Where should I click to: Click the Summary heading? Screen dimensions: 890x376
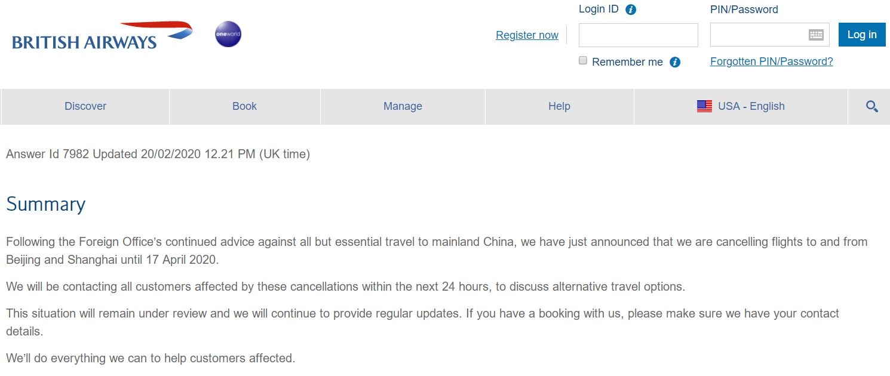(46, 204)
